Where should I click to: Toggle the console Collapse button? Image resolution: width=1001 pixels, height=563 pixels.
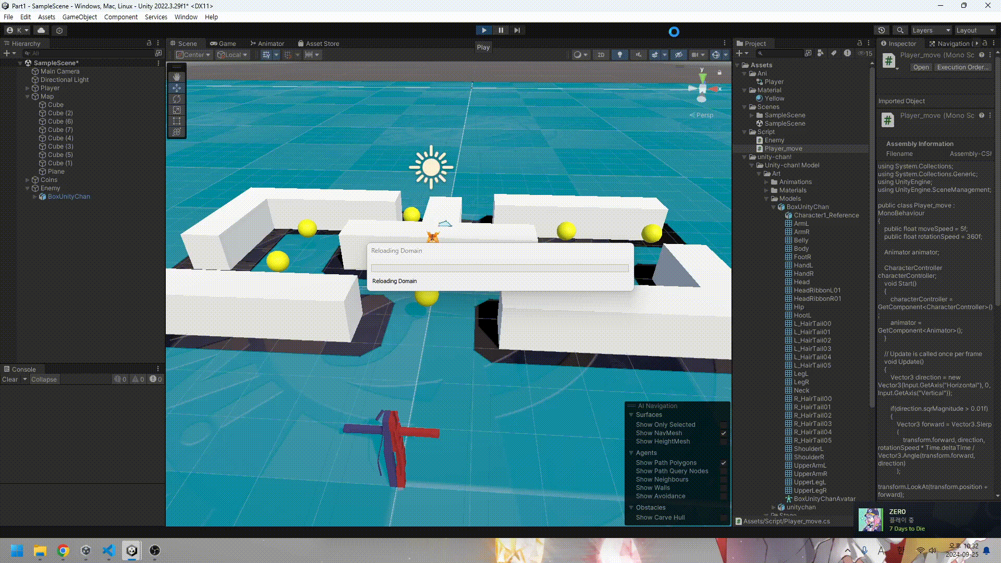[44, 380]
